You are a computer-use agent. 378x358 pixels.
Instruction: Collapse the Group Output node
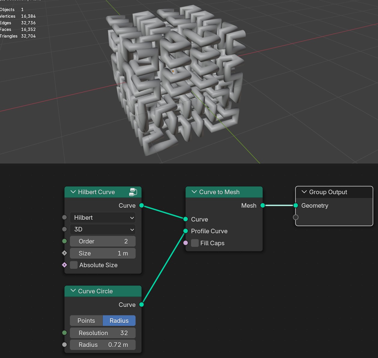(x=304, y=192)
